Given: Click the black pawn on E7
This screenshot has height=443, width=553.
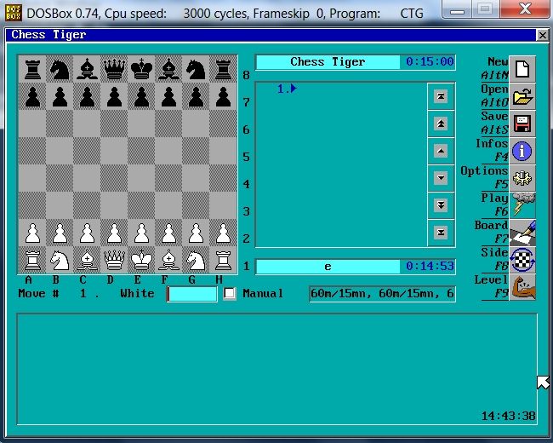Looking at the screenshot, I should [x=141, y=97].
